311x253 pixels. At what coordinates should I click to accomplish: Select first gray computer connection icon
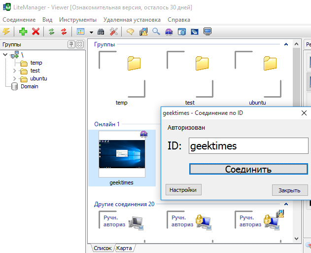point(136,223)
